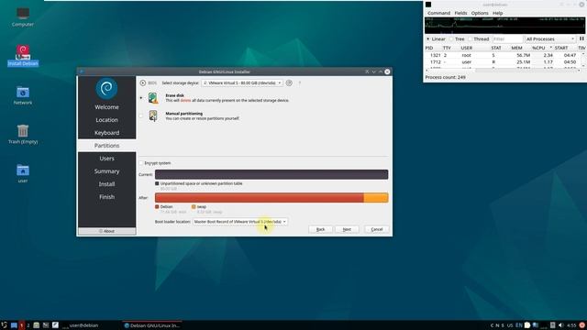Open the Help menu in process viewer
Image resolution: width=587 pixels, height=330 pixels.
click(497, 13)
